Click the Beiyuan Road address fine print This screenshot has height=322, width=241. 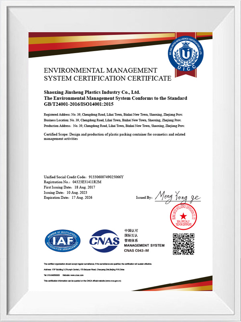tap(84, 270)
